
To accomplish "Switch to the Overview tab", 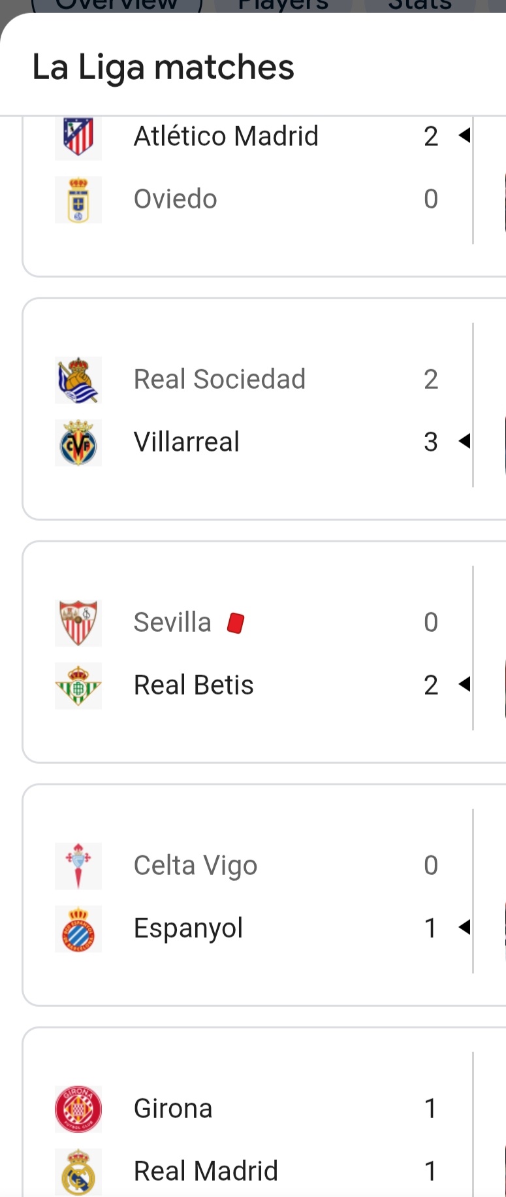I will pos(117,5).
